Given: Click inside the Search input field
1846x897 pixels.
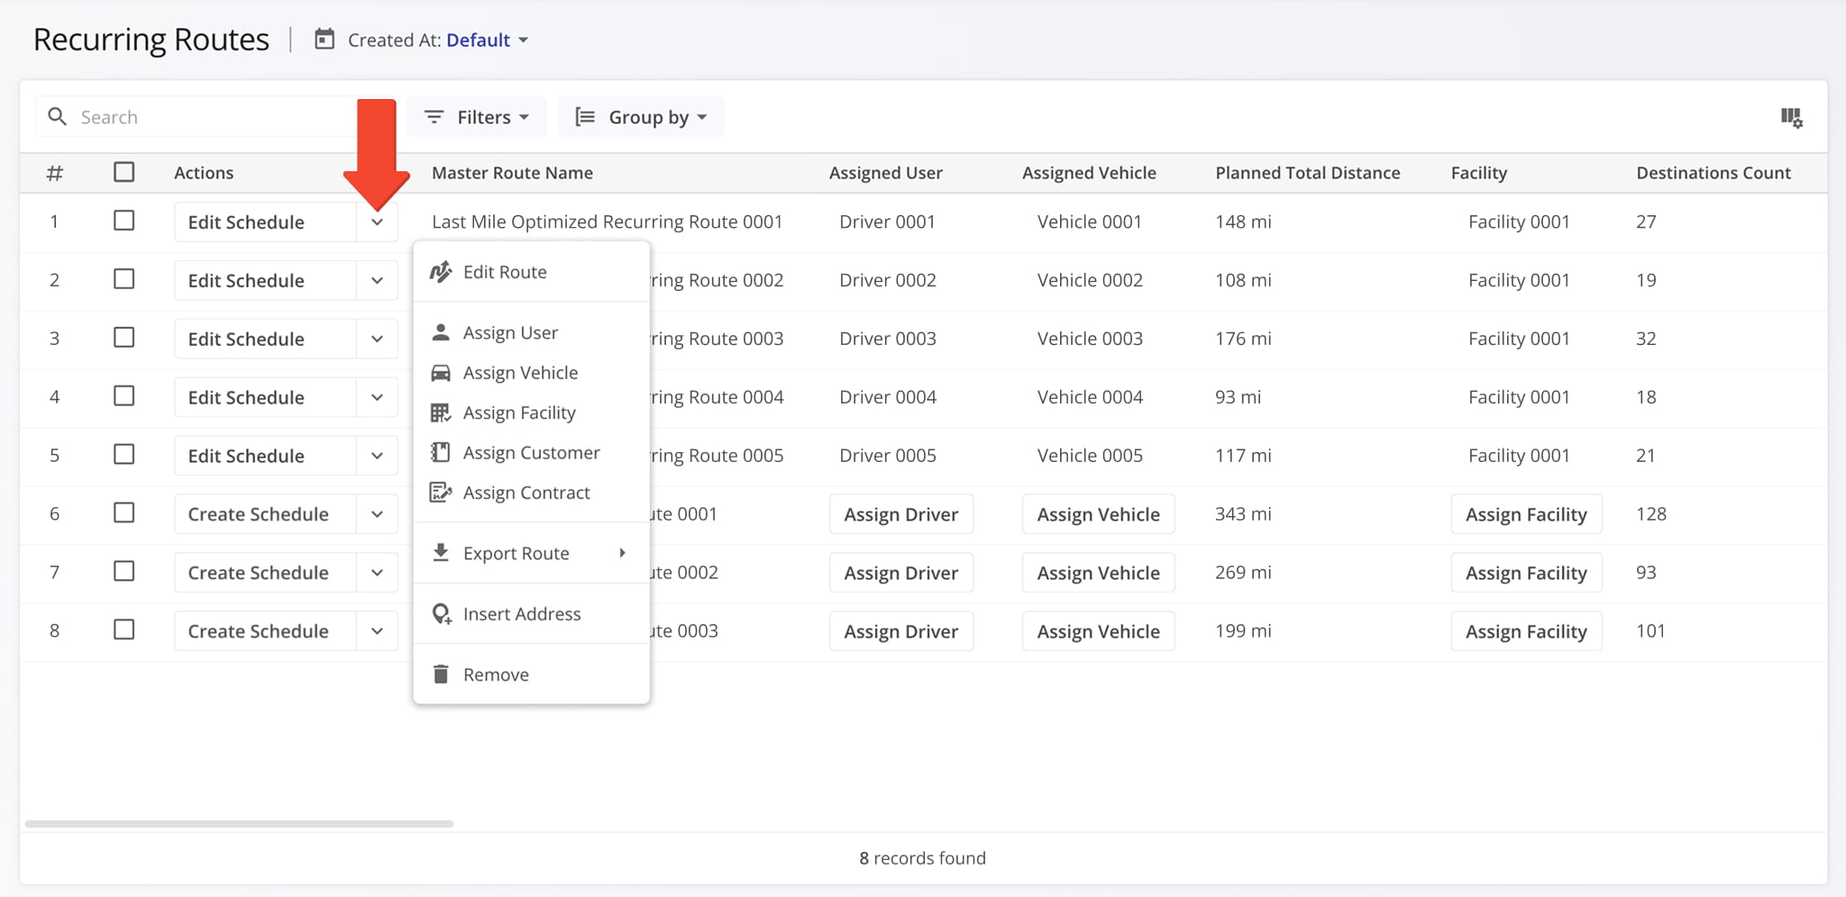Looking at the screenshot, I should pos(180,116).
